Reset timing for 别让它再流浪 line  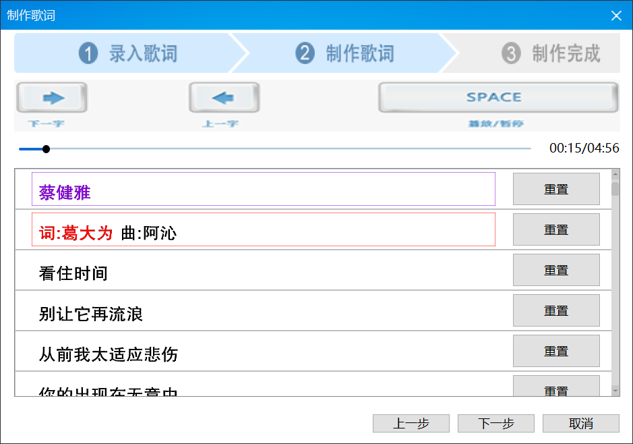[x=556, y=311]
